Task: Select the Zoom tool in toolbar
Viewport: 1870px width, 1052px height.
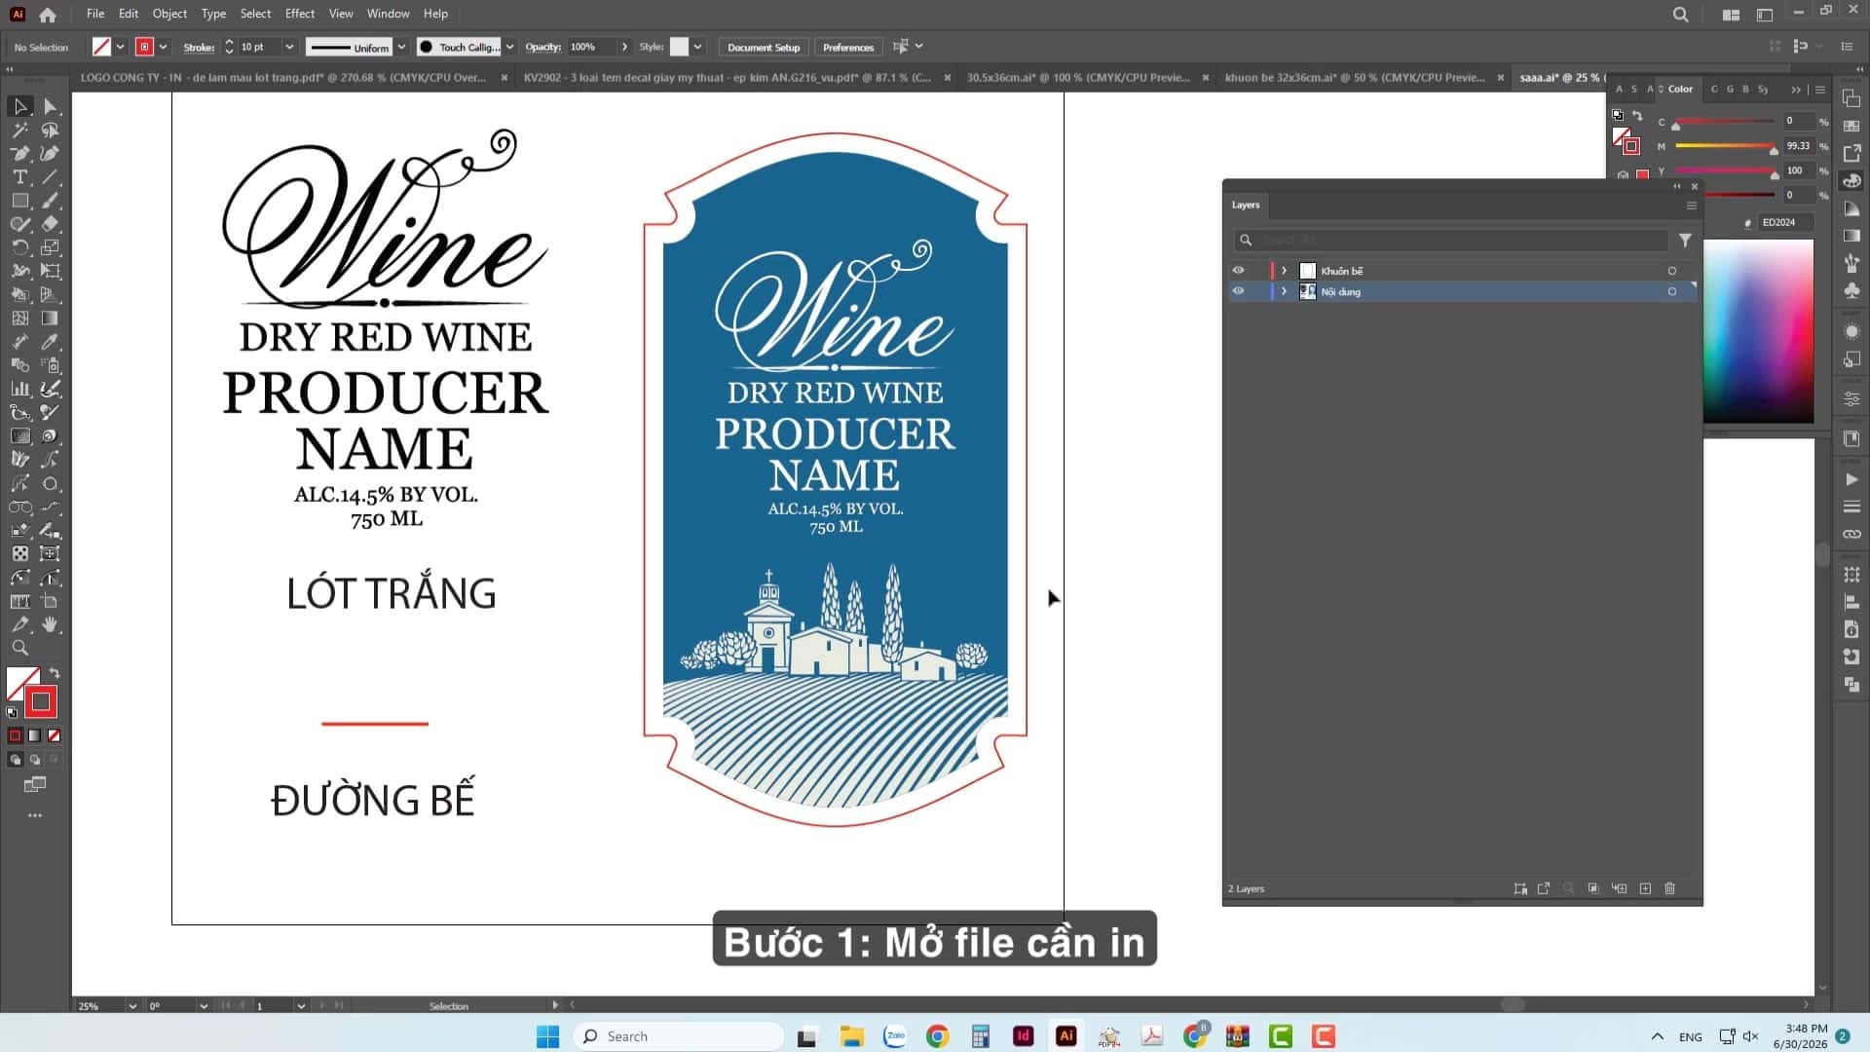Action: 20,648
